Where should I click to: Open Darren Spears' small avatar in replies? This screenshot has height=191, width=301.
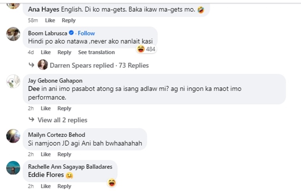point(43,65)
